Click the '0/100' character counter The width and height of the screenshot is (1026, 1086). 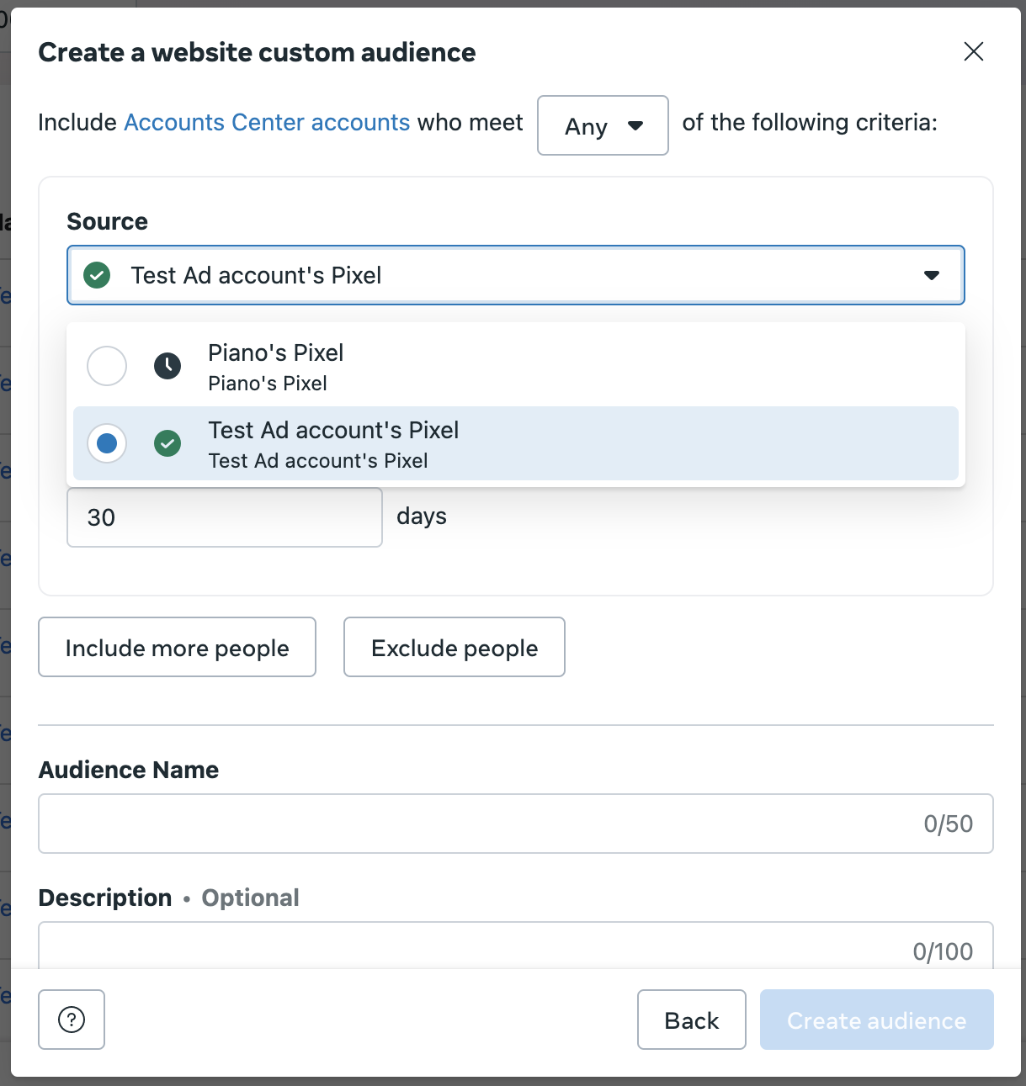click(x=944, y=951)
